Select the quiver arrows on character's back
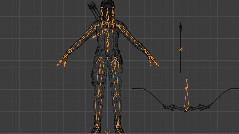This screenshot has width=239, height=134. tap(94, 10)
